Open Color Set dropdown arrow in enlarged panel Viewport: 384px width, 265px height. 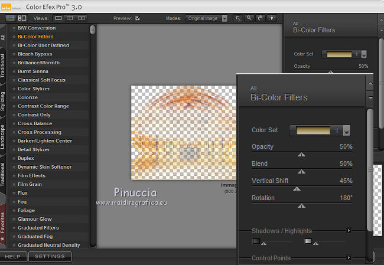[x=347, y=130]
